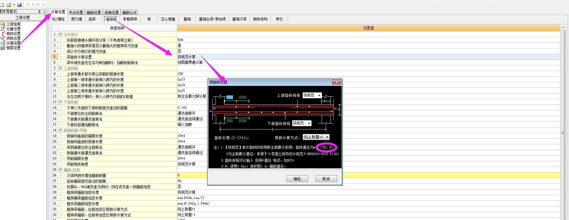Select the 砌体结构 component tab

coord(260,19)
